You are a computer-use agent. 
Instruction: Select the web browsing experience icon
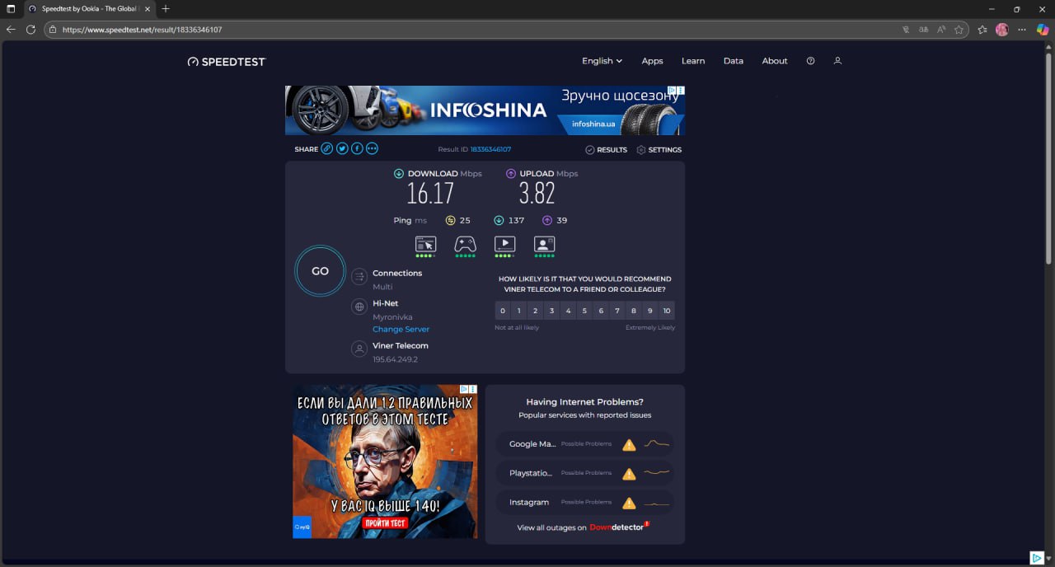[425, 244]
